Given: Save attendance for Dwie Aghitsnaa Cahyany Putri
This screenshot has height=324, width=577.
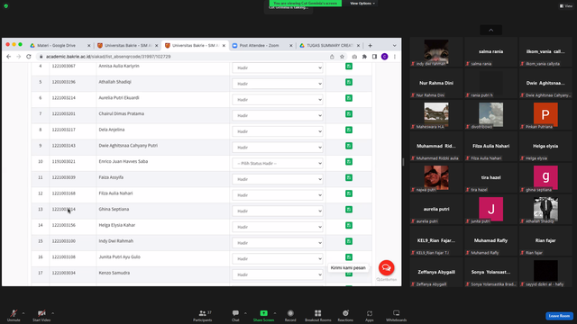Looking at the screenshot, I should pyautogui.click(x=349, y=146).
